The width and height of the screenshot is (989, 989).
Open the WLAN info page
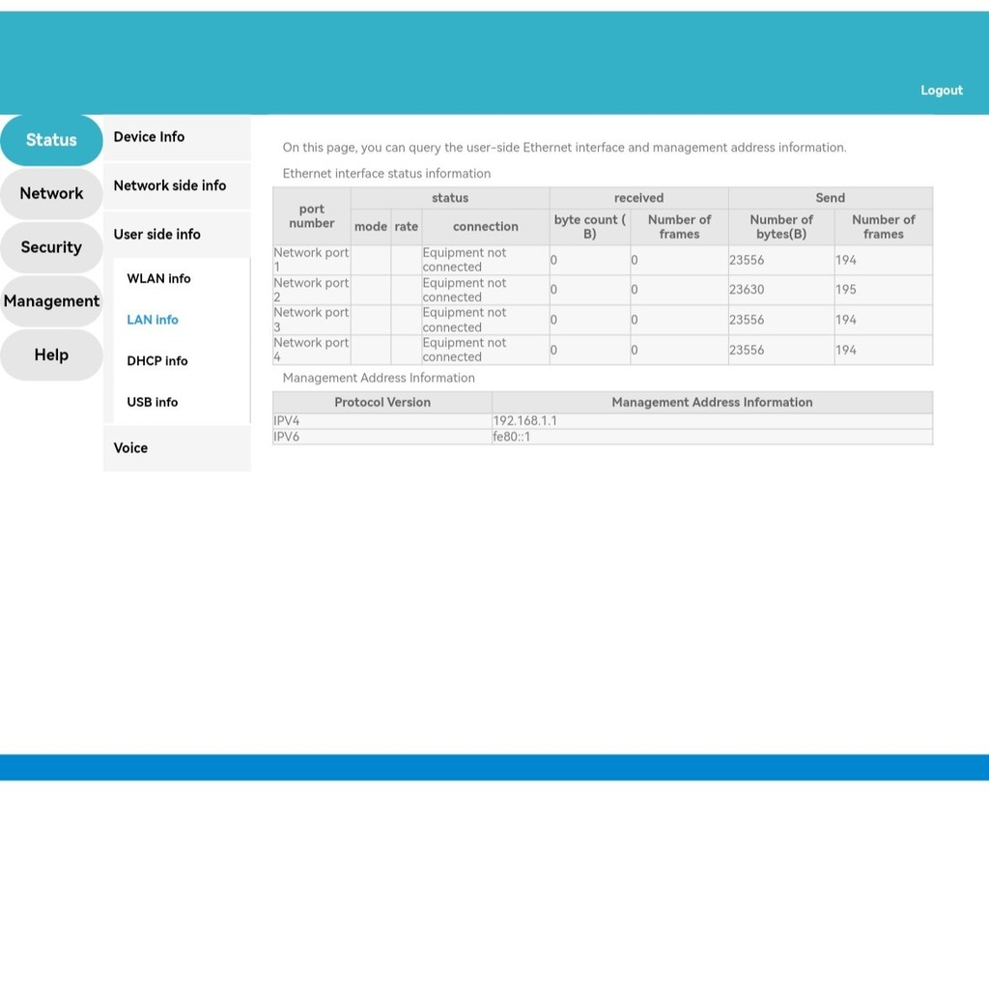(x=158, y=278)
